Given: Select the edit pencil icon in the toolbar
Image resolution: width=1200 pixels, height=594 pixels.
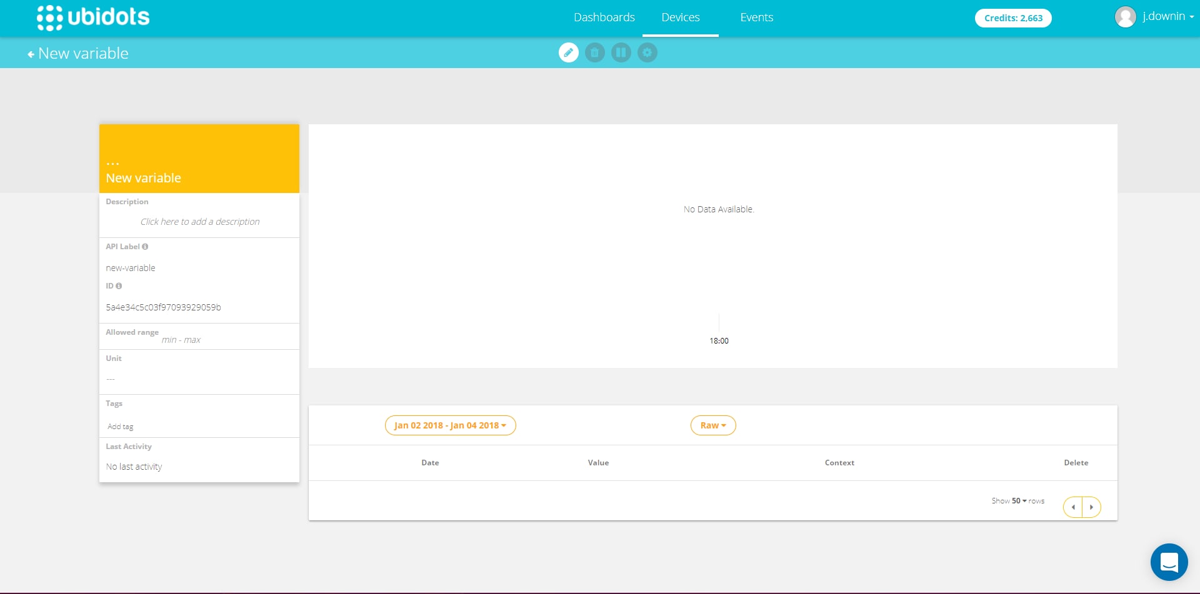Looking at the screenshot, I should click(x=569, y=52).
